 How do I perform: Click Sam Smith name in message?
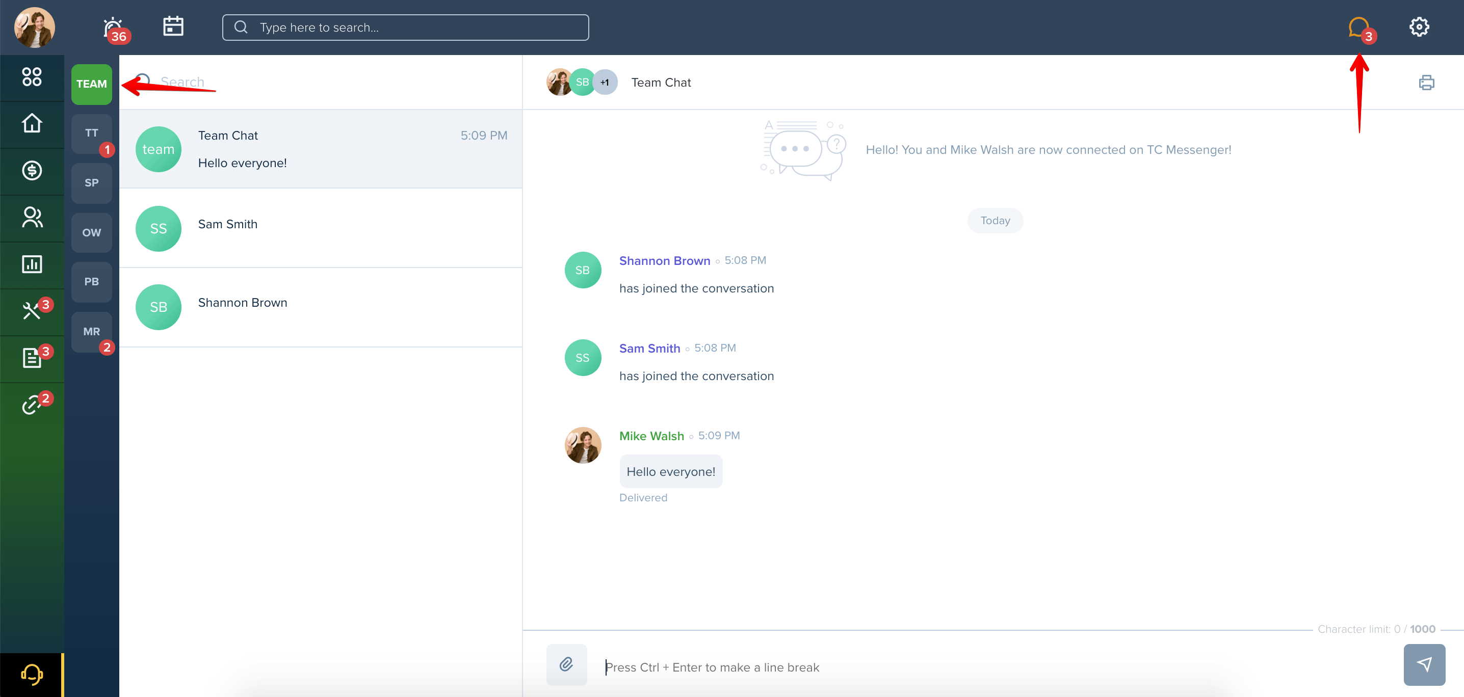point(649,348)
